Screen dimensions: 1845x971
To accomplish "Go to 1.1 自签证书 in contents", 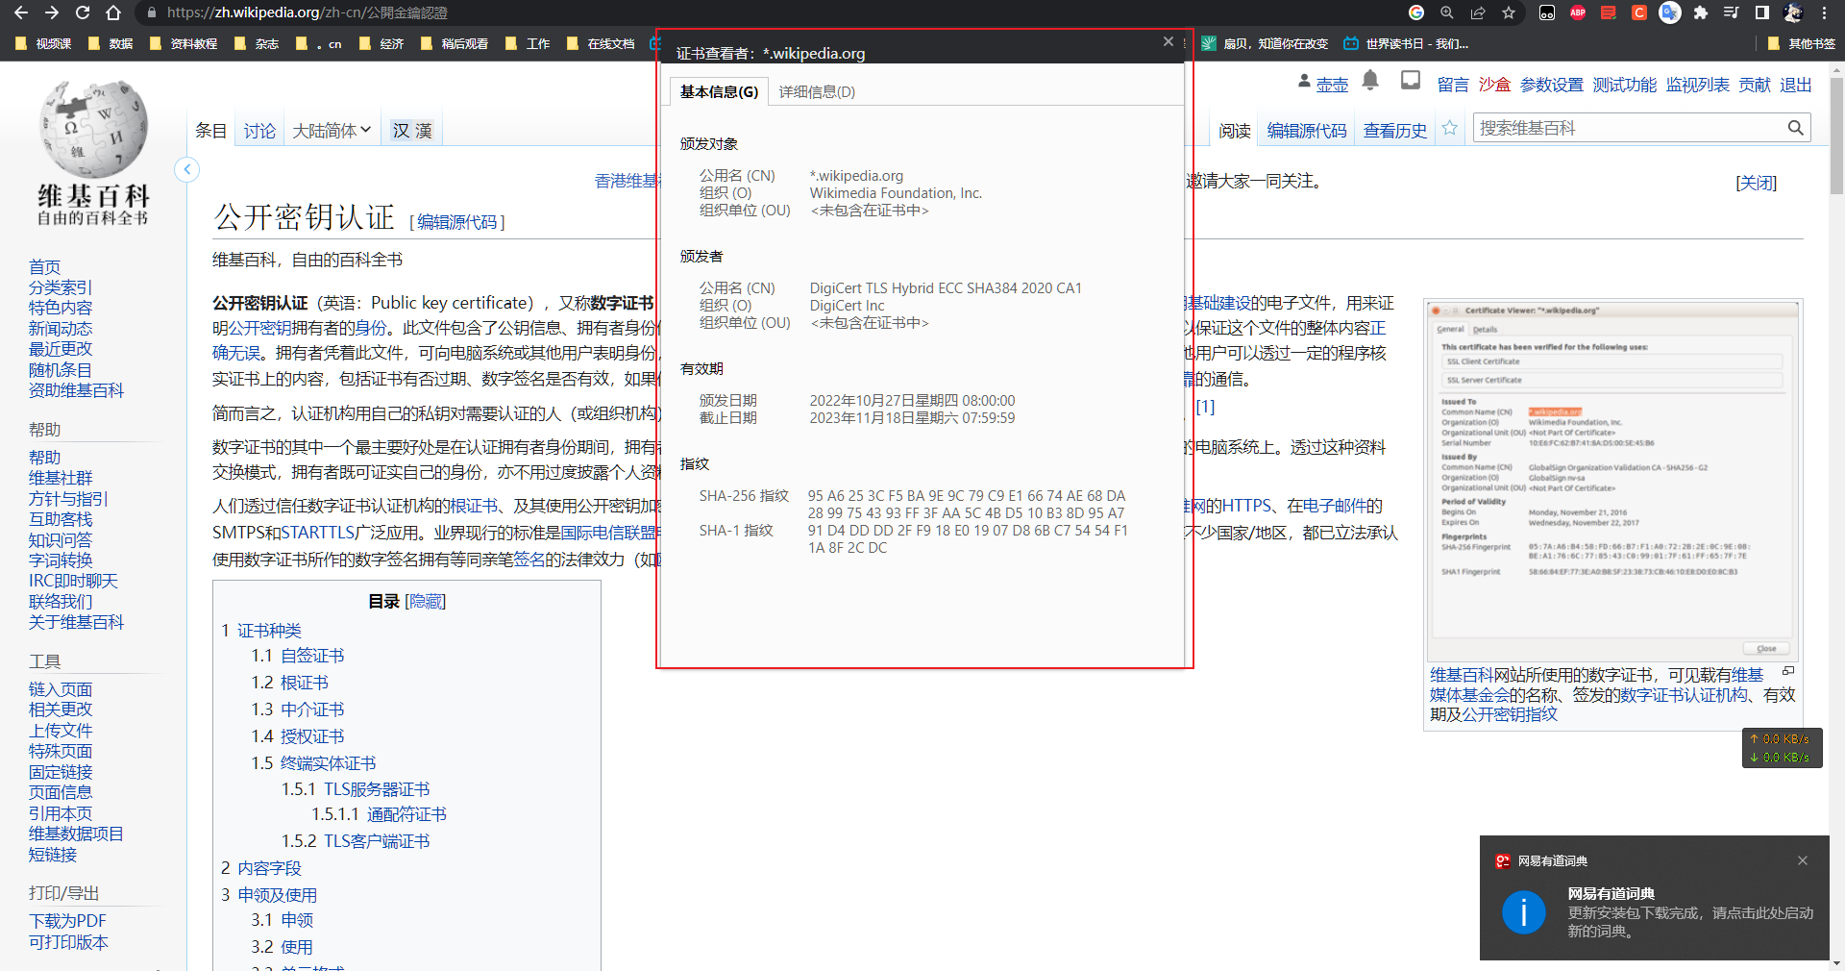I will pos(297,656).
